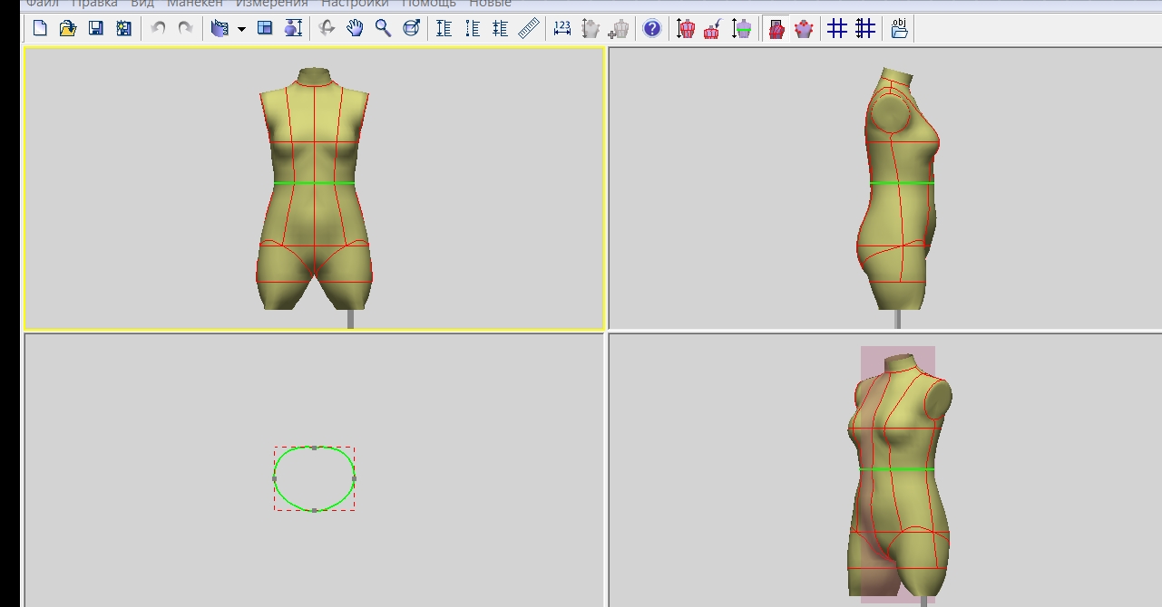
Task: Open the Помощь menu
Action: click(429, 4)
